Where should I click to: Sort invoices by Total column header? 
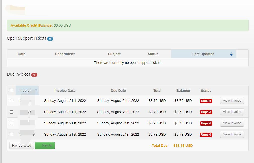click(157, 91)
